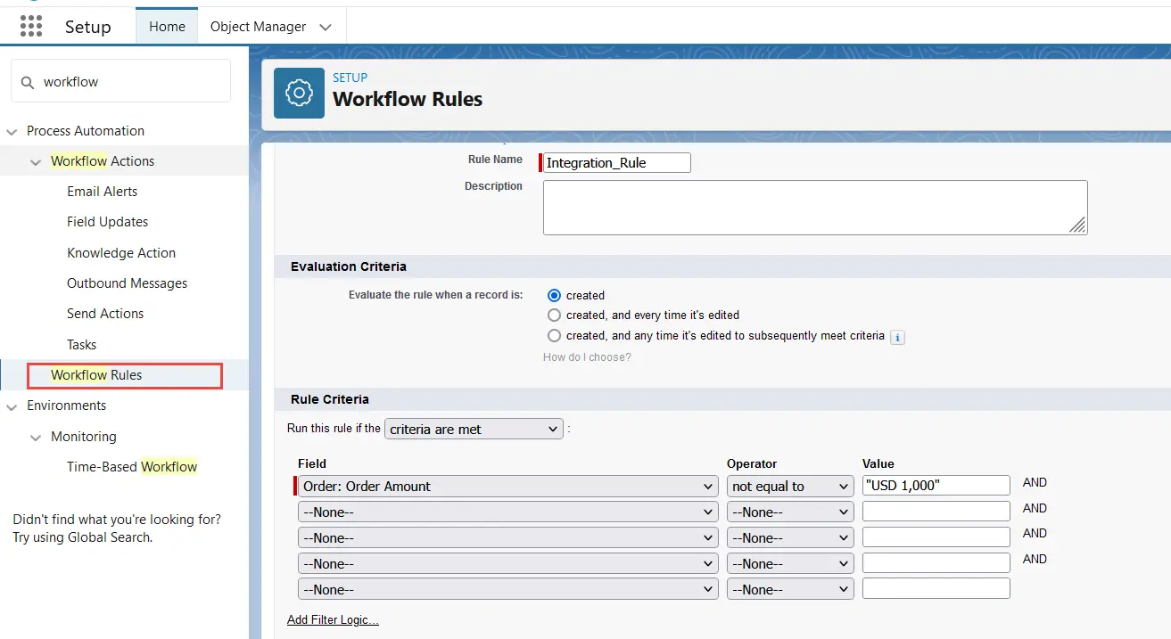Open Email Alerts in the sidebar
1171x639 pixels.
click(103, 192)
